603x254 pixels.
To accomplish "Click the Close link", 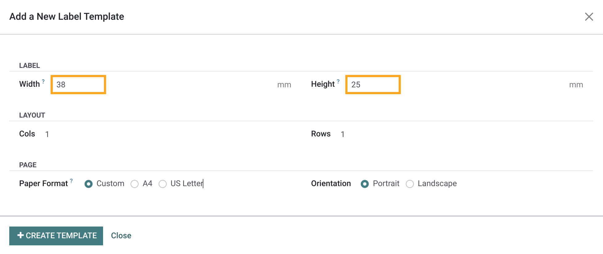I will (x=121, y=235).
